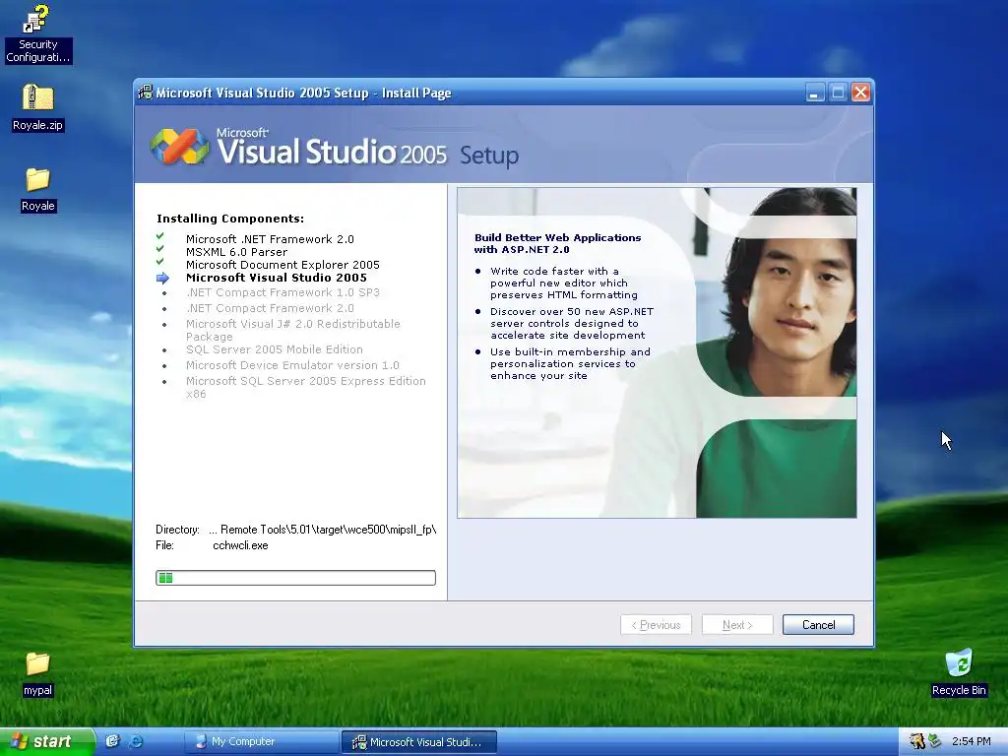The width and height of the screenshot is (1008, 756).
Task: Click .NET Compact Framework 2.0 entry
Action: [270, 308]
